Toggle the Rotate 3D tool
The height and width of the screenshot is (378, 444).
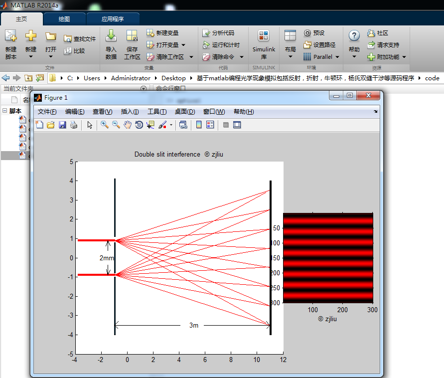139,125
